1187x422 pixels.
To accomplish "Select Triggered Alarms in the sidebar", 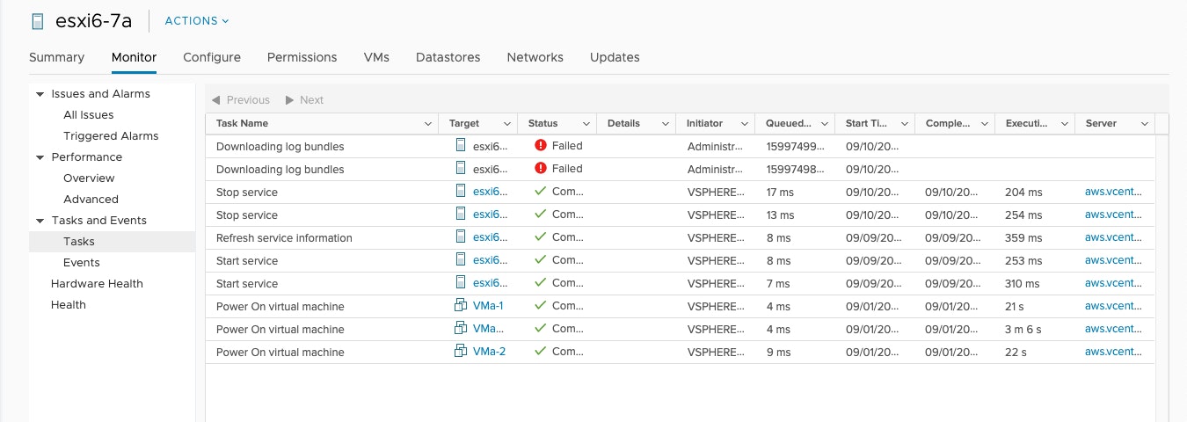I will 111,136.
